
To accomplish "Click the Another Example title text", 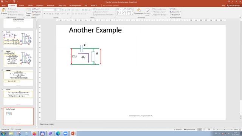I will click(95, 30).
